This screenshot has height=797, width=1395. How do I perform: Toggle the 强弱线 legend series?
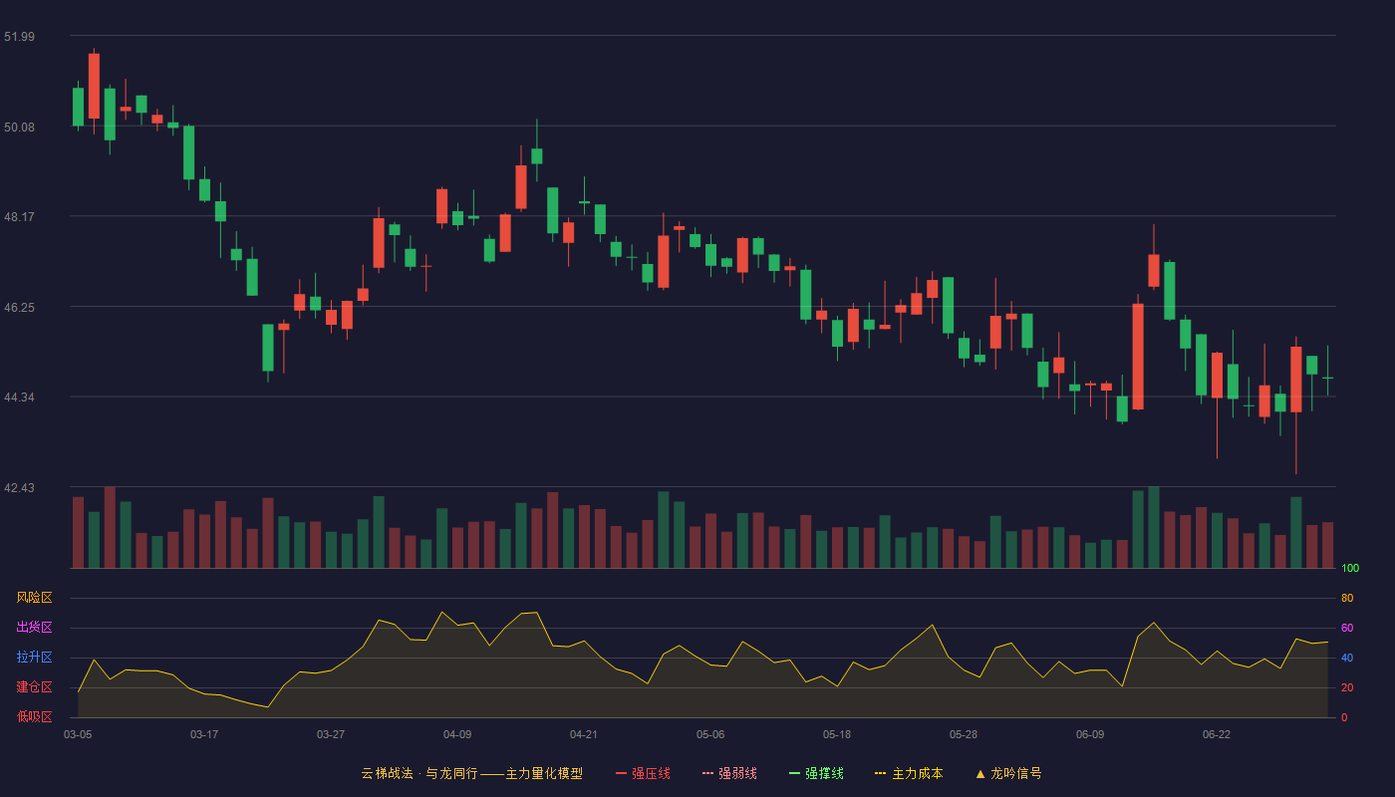(x=729, y=773)
